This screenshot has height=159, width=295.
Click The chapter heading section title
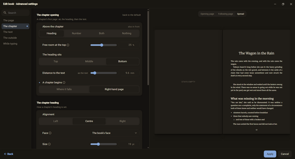48,103
